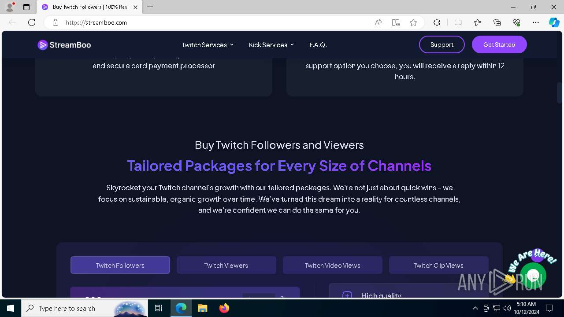Select the Twitch Followers tab
564x317 pixels.
120,265
